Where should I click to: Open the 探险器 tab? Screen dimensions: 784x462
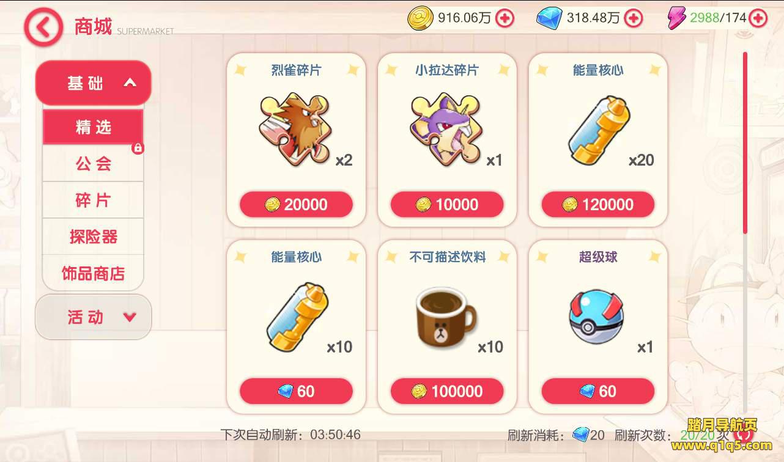click(93, 237)
